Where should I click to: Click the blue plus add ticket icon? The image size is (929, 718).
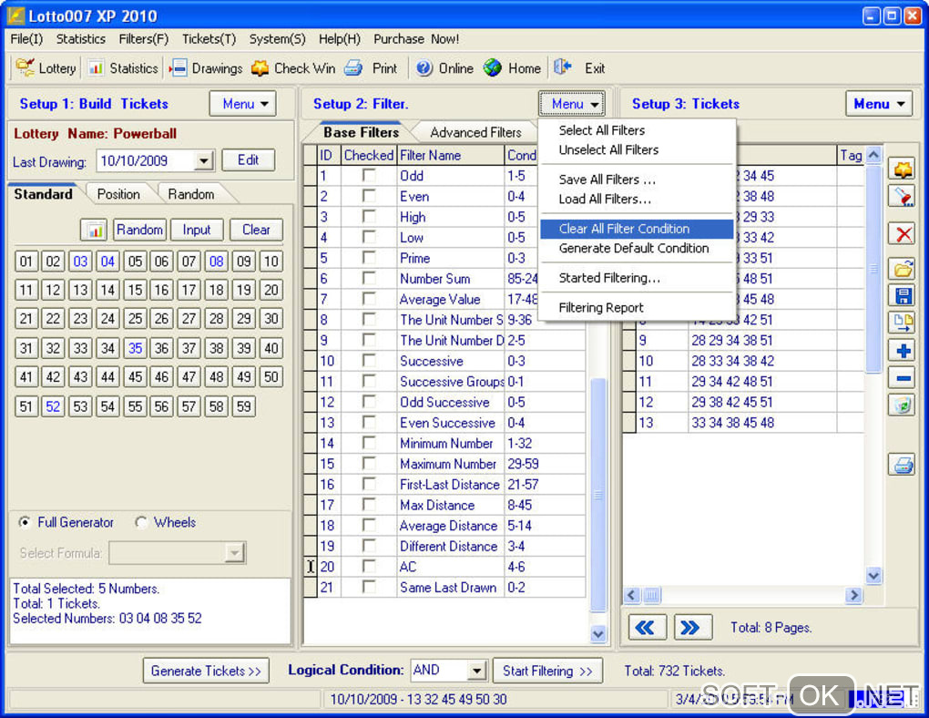click(x=903, y=351)
